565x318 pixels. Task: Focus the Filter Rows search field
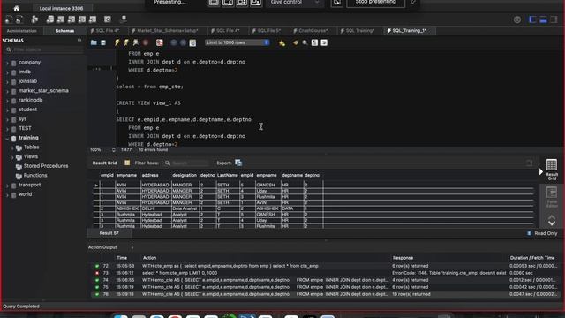(x=186, y=163)
